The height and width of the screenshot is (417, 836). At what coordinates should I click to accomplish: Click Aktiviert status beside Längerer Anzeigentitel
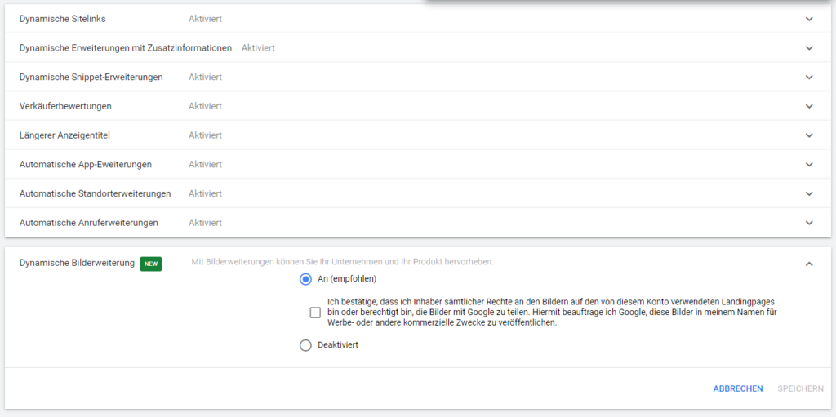pos(205,135)
